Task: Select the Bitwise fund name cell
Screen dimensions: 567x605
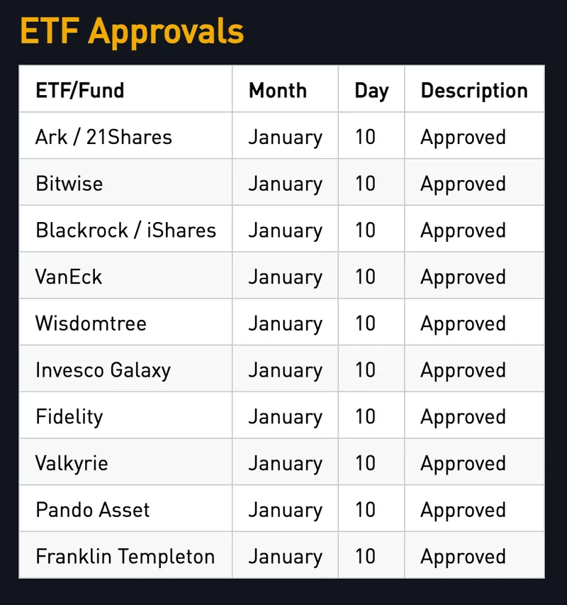Action: 69,184
